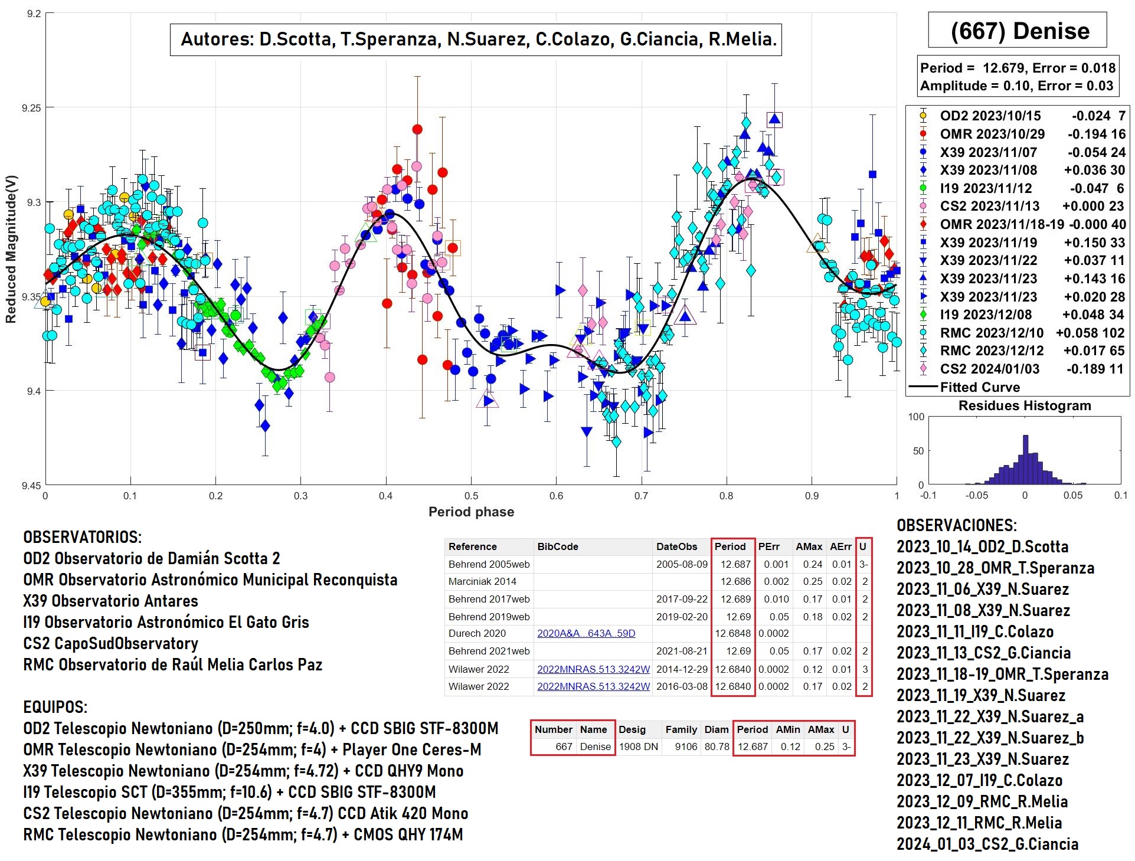The height and width of the screenshot is (861, 1135).
Task: Click observation 2023_12_09_RMC_R.Melia
Action: 982,801
